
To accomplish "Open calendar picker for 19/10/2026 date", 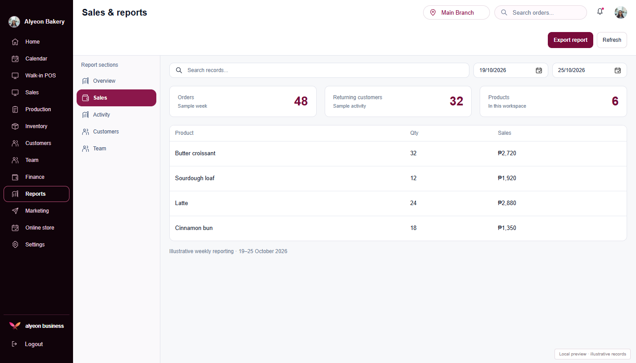I will tap(539, 70).
